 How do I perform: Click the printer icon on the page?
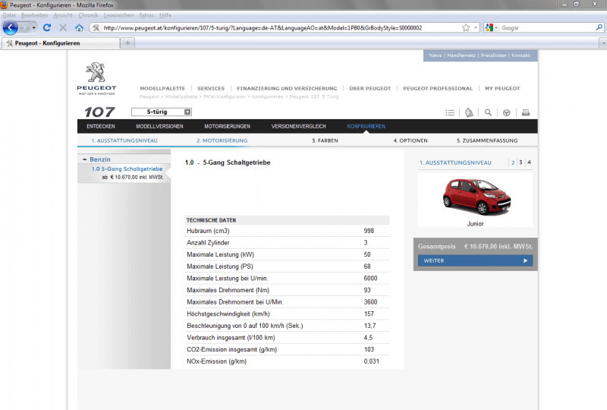click(525, 112)
